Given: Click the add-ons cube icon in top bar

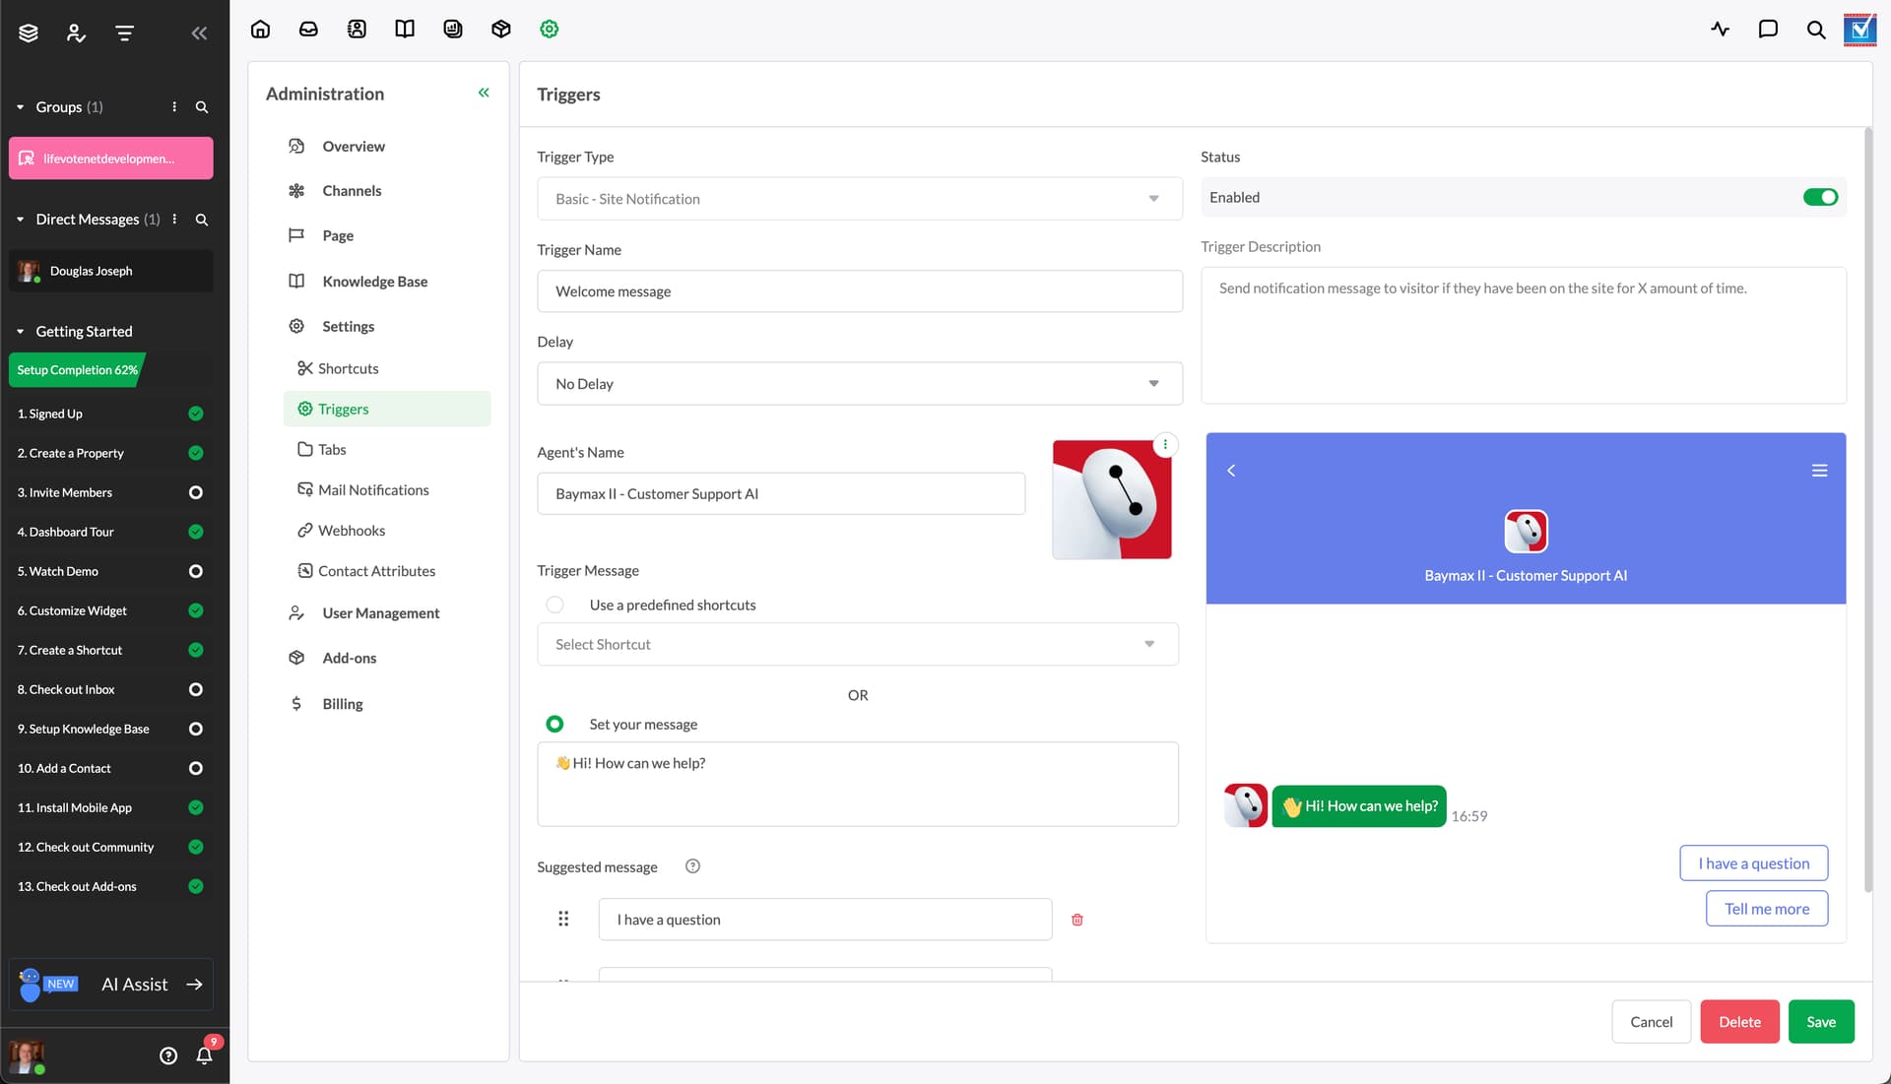Looking at the screenshot, I should [x=501, y=30].
